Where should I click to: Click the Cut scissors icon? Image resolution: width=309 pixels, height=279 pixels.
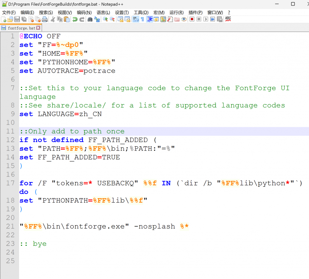pyautogui.click(x=53, y=19)
